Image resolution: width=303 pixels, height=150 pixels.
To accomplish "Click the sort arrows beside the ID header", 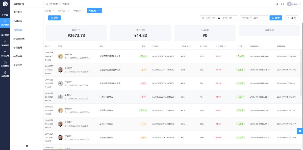I will (x=49, y=47).
